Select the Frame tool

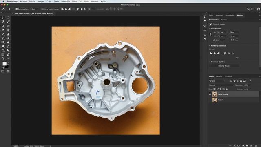tap(8, 26)
